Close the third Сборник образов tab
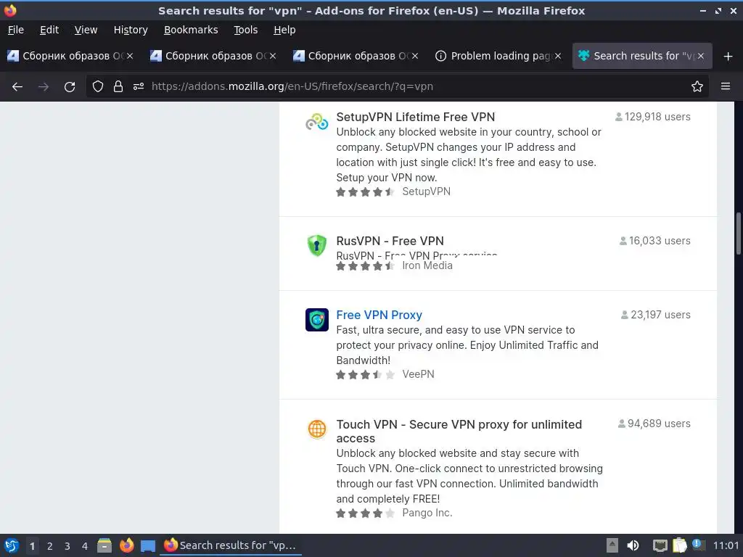 click(x=415, y=56)
